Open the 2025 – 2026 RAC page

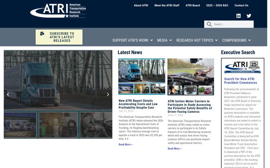[217, 5]
